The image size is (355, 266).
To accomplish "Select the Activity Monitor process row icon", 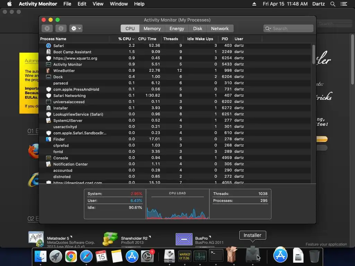I will click(x=49, y=64).
